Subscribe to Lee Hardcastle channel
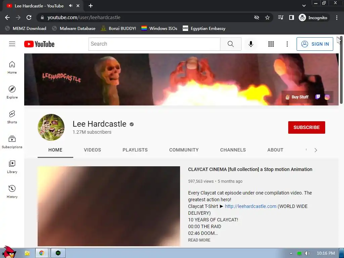344x258 pixels. (x=306, y=127)
